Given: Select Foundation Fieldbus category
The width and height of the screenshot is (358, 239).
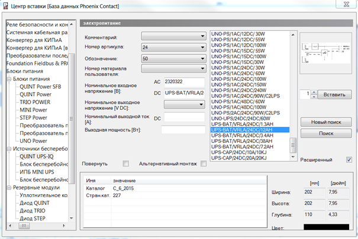Looking at the screenshot, I should [37, 63].
